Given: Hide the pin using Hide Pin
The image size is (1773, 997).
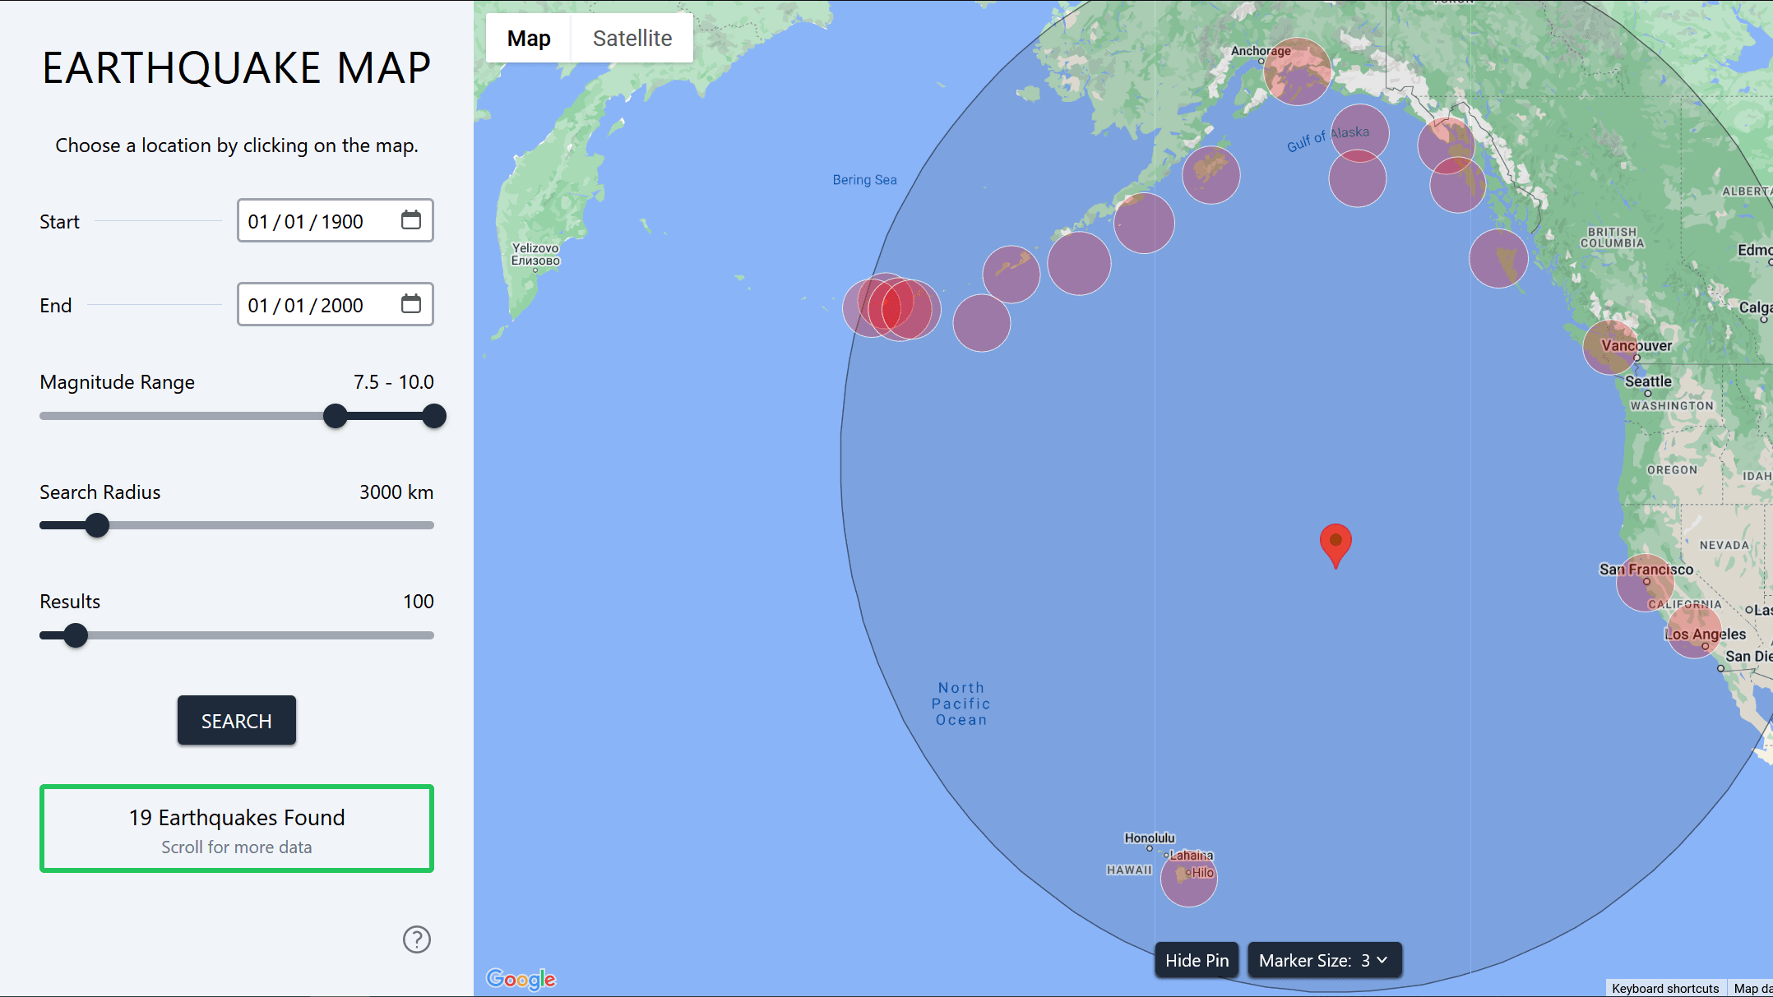Looking at the screenshot, I should 1197,959.
